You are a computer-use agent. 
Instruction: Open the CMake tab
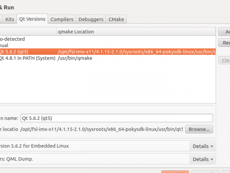[x=116, y=19]
